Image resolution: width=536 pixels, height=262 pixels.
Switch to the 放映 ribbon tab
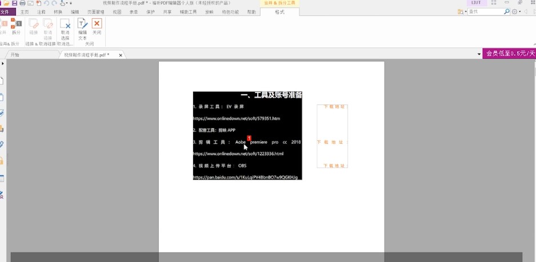coord(209,12)
